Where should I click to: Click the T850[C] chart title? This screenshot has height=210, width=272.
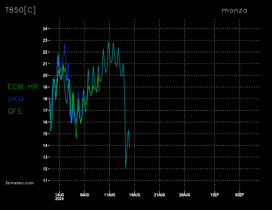coord(20,10)
